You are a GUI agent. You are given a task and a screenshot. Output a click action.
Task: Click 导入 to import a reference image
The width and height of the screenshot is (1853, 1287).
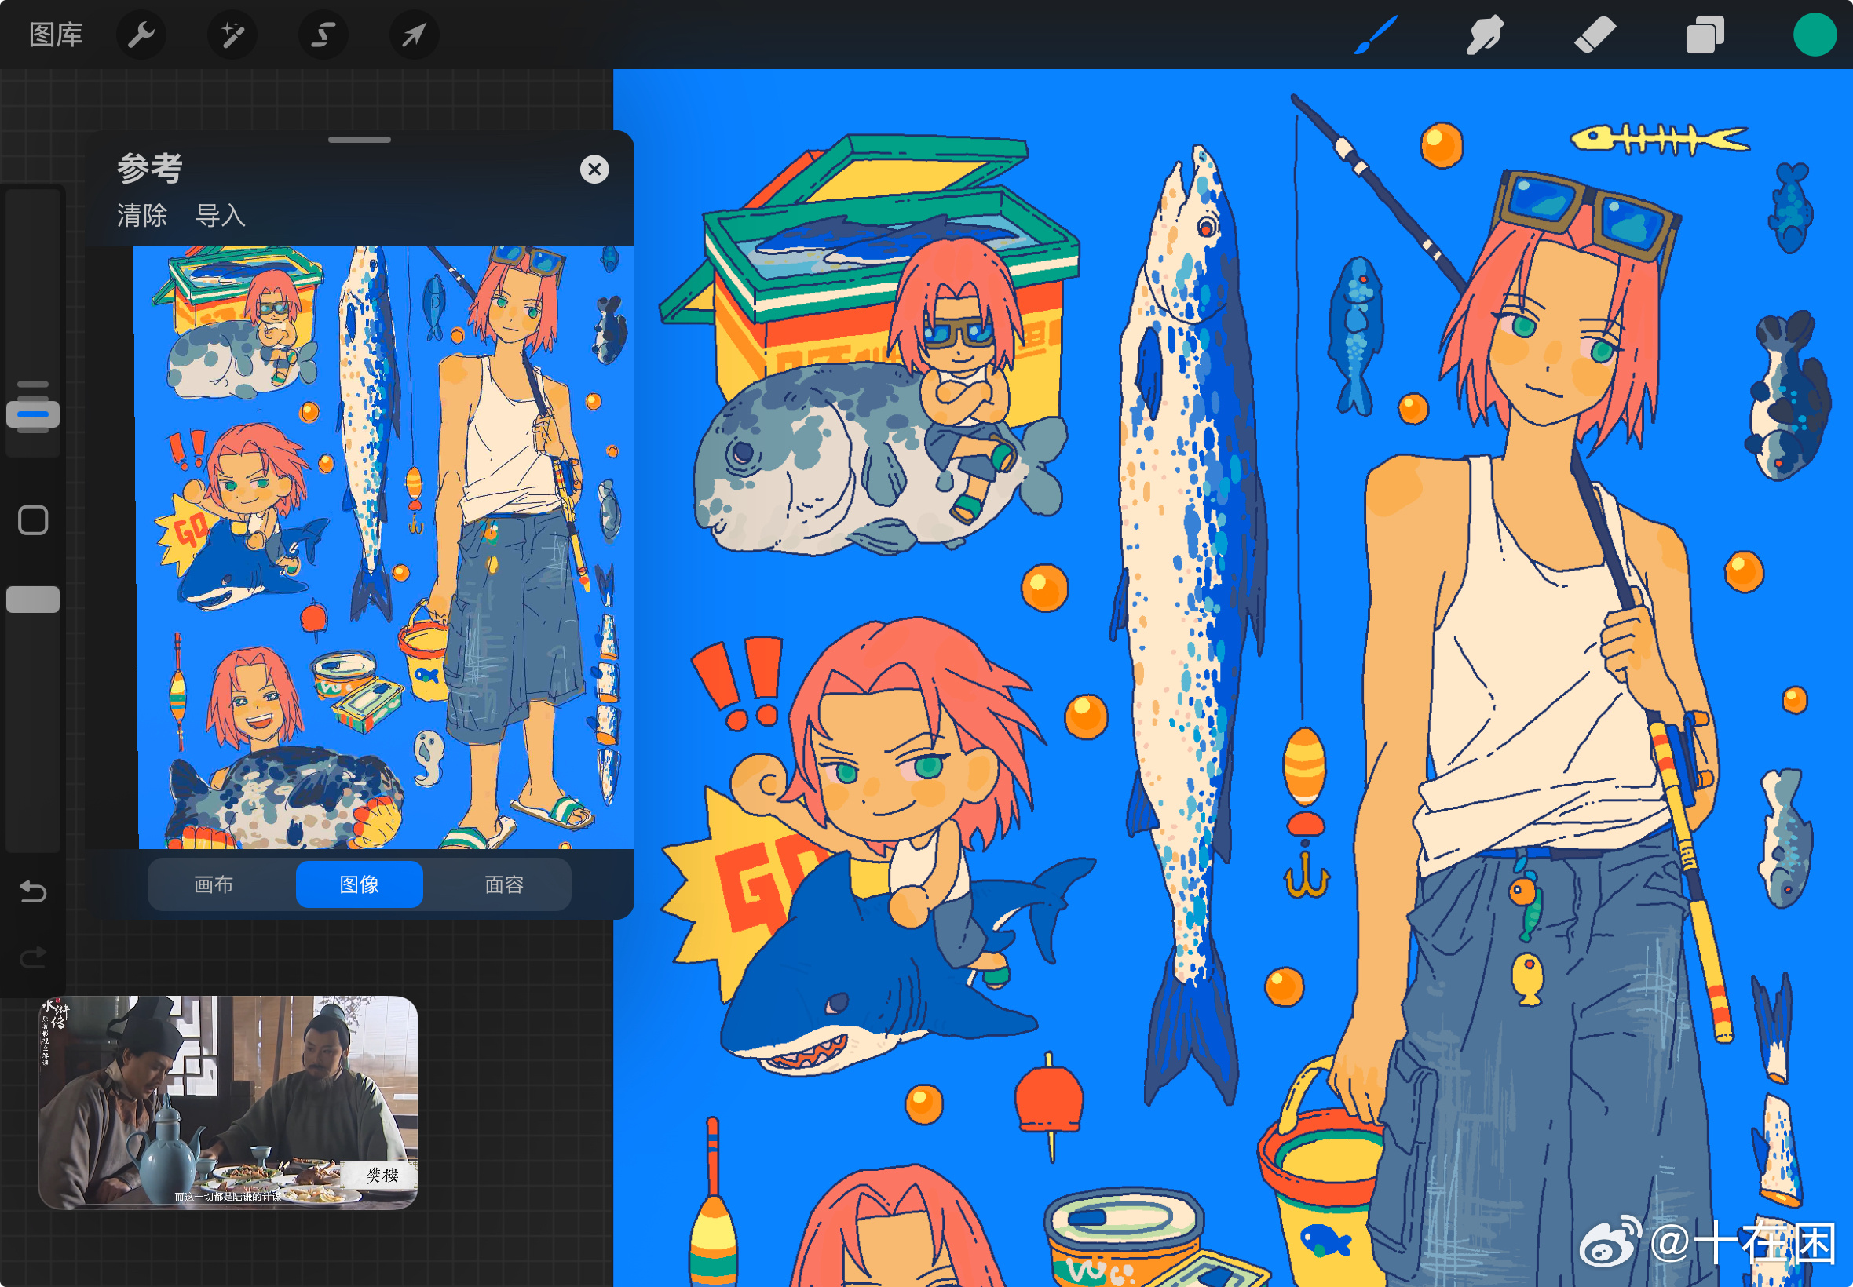[x=220, y=215]
